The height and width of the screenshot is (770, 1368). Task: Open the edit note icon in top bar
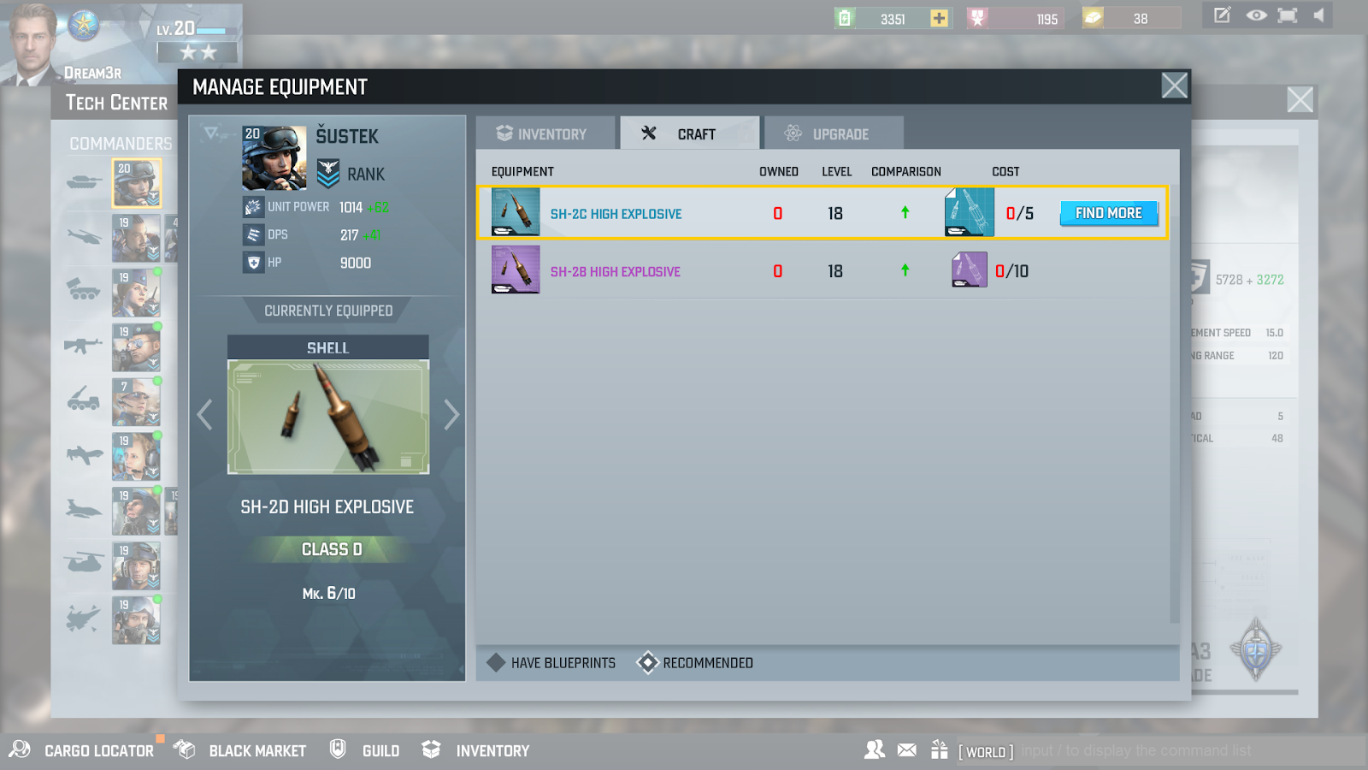[x=1223, y=15]
